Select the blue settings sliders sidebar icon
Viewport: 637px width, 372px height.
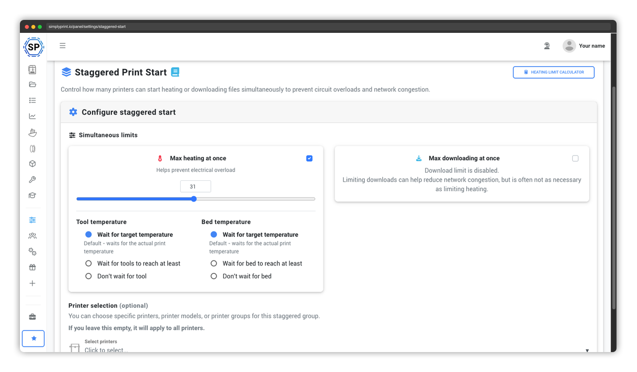(x=32, y=220)
